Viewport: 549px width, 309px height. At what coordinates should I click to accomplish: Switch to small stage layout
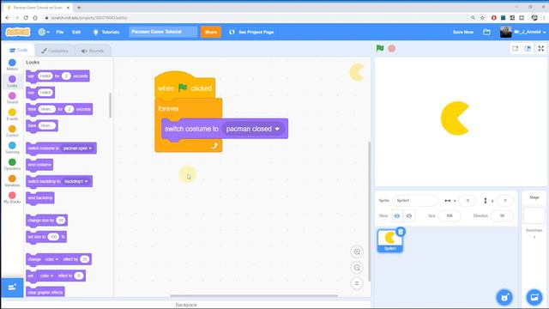(x=515, y=49)
